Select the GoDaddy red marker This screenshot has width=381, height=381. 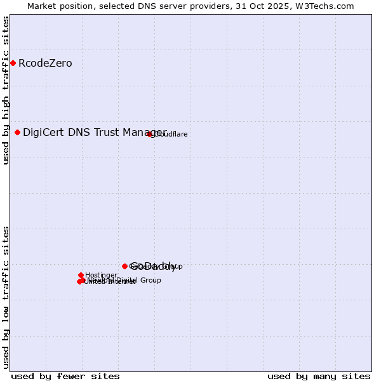[125, 266]
